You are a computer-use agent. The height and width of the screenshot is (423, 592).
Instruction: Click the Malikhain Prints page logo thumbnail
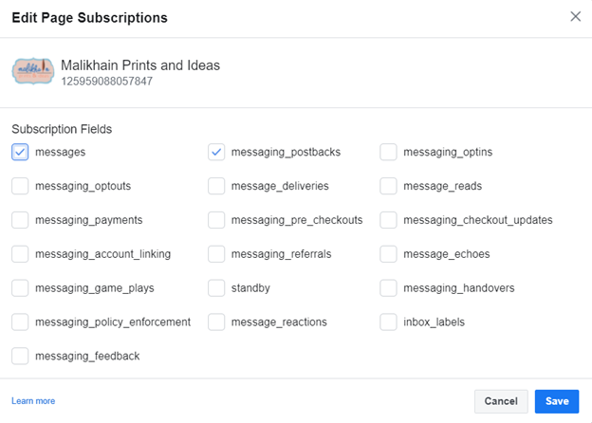coord(33,71)
